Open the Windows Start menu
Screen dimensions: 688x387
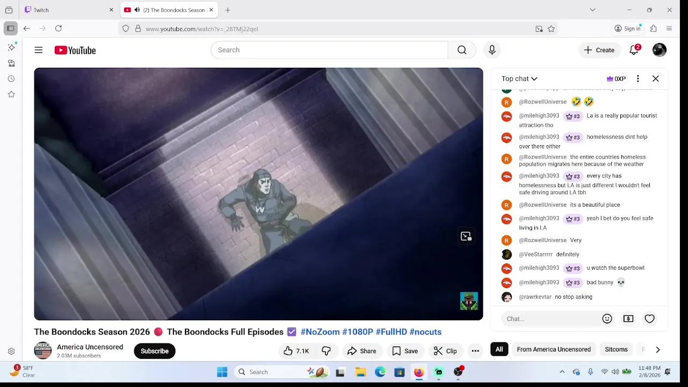[x=222, y=372]
